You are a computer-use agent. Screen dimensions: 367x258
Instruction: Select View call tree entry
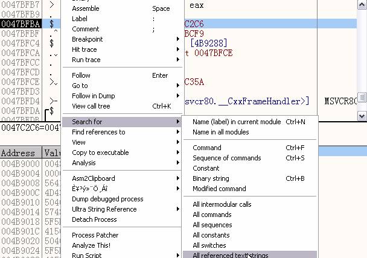tap(122, 106)
